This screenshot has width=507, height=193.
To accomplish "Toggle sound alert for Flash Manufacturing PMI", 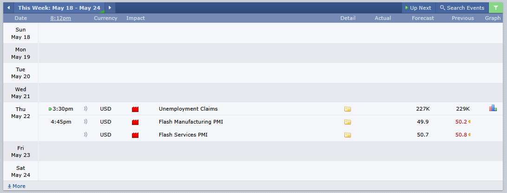I will (x=86, y=122).
